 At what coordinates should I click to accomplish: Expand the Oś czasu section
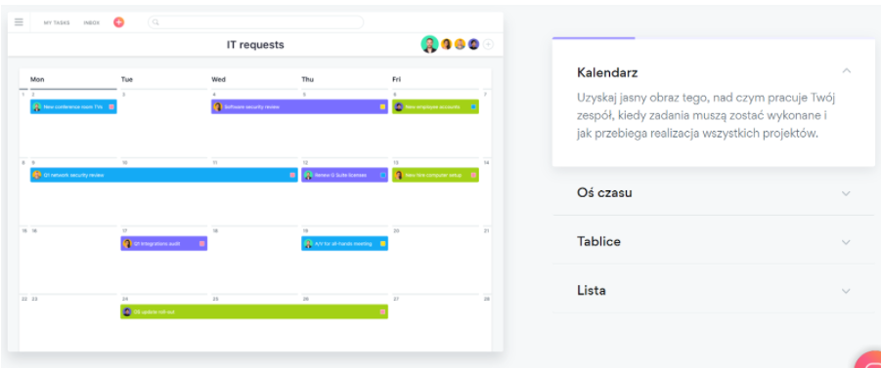[x=714, y=193]
